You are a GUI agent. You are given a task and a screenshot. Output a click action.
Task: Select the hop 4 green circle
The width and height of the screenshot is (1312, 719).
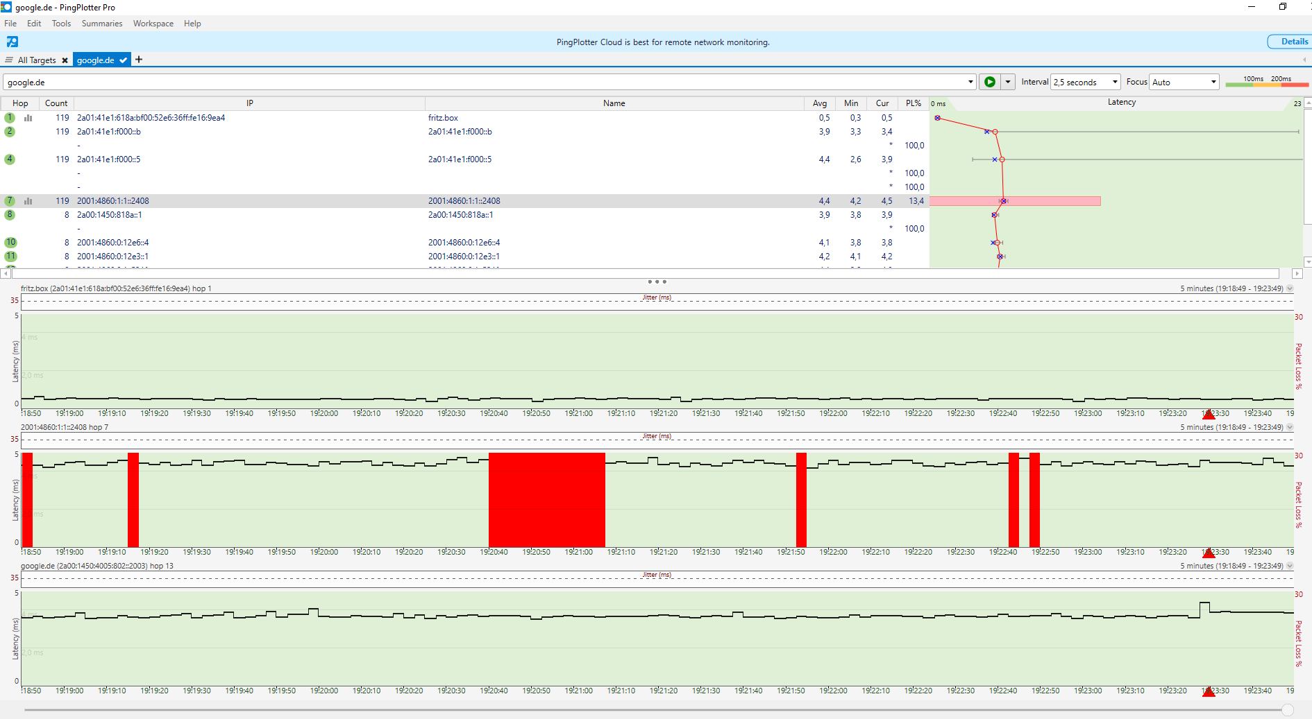(10, 159)
